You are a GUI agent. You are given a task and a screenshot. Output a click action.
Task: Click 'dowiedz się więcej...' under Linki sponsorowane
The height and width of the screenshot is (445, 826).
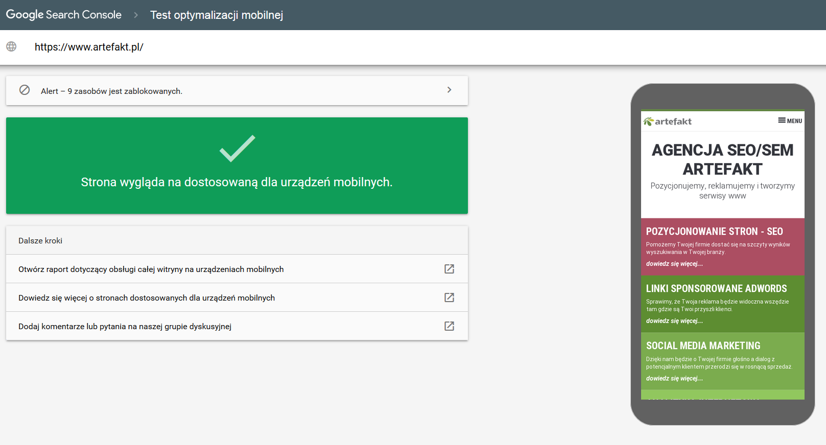click(674, 321)
